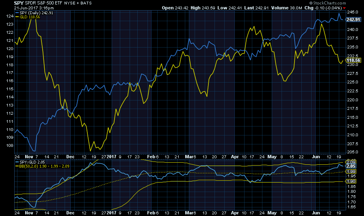Click the 1.99 middle band tag
The height and width of the screenshot is (216, 364).
click(x=351, y=172)
